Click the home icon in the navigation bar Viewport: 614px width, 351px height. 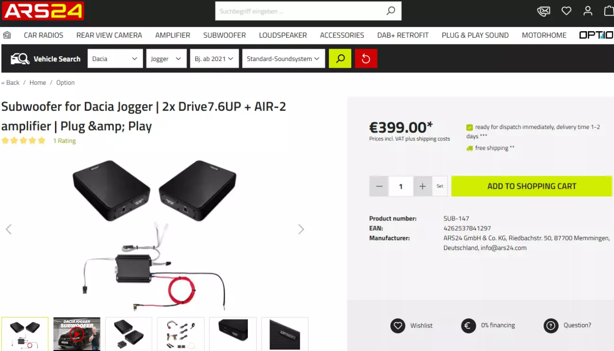(7, 35)
